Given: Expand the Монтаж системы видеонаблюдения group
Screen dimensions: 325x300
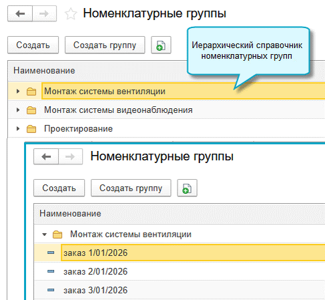Looking at the screenshot, I should click(18, 110).
